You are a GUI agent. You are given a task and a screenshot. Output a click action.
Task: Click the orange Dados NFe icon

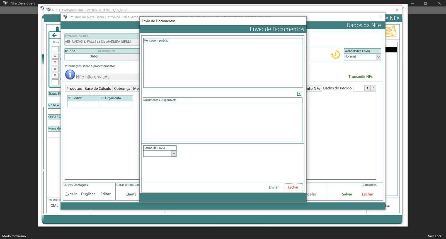click(391, 32)
